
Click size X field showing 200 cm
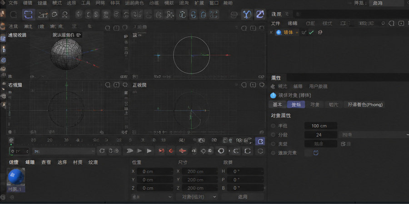pos(200,171)
